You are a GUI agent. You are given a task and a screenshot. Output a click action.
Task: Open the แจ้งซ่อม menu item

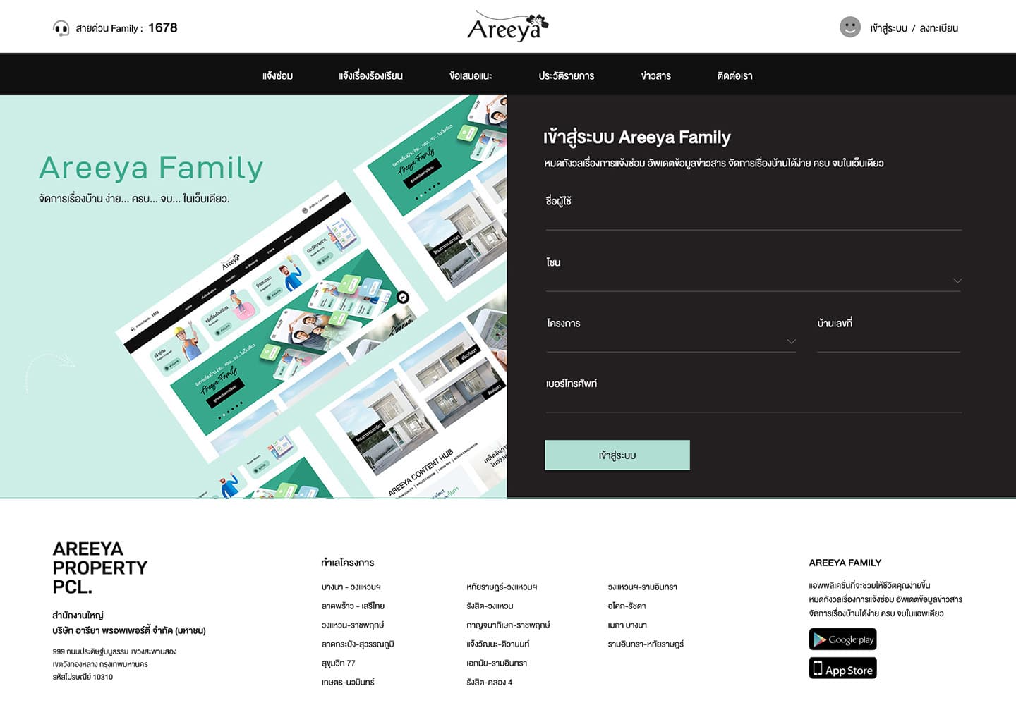click(277, 75)
